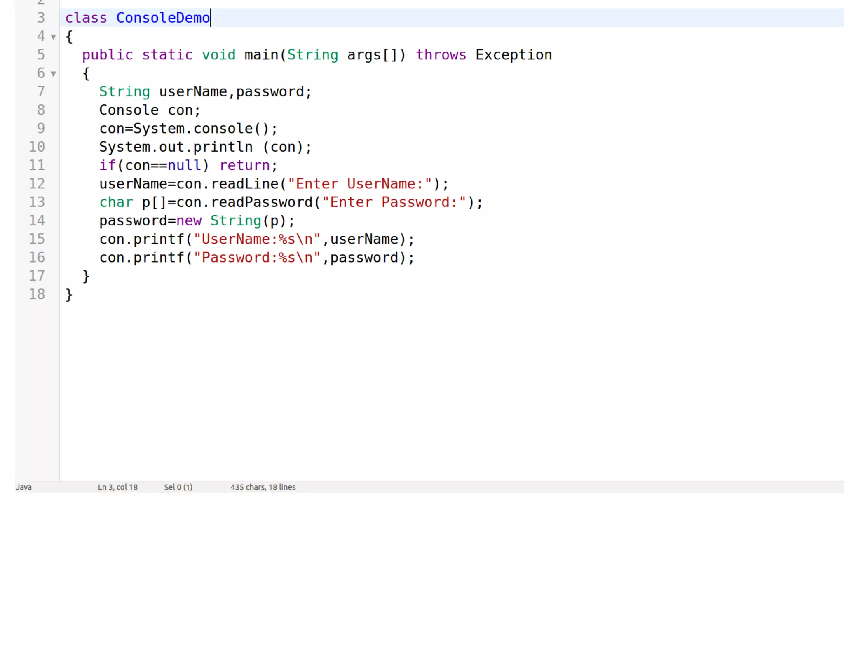Screen dimensions: 844x652
Task: Click line number 18 in the gutter
Action: click(x=37, y=294)
